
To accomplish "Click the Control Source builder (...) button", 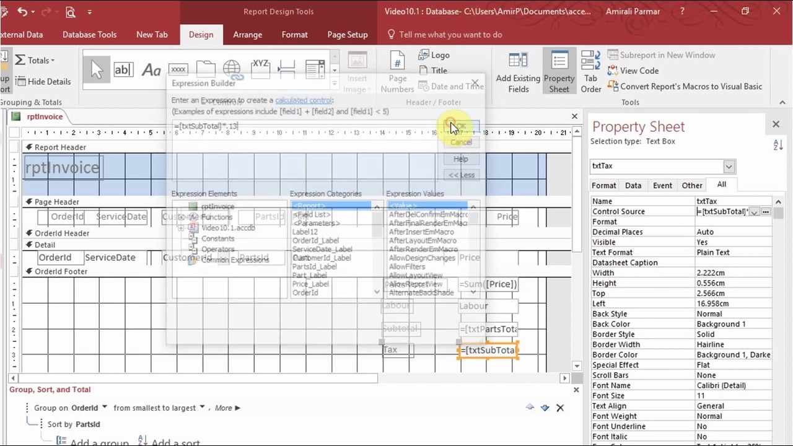I will (x=766, y=212).
